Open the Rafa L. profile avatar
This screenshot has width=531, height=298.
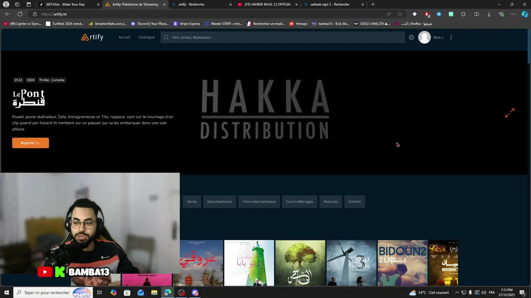tap(424, 37)
